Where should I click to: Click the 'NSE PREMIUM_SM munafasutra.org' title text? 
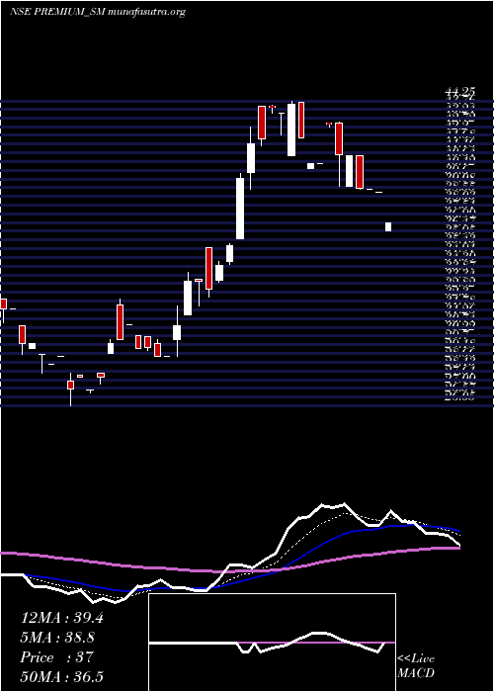[97, 12]
